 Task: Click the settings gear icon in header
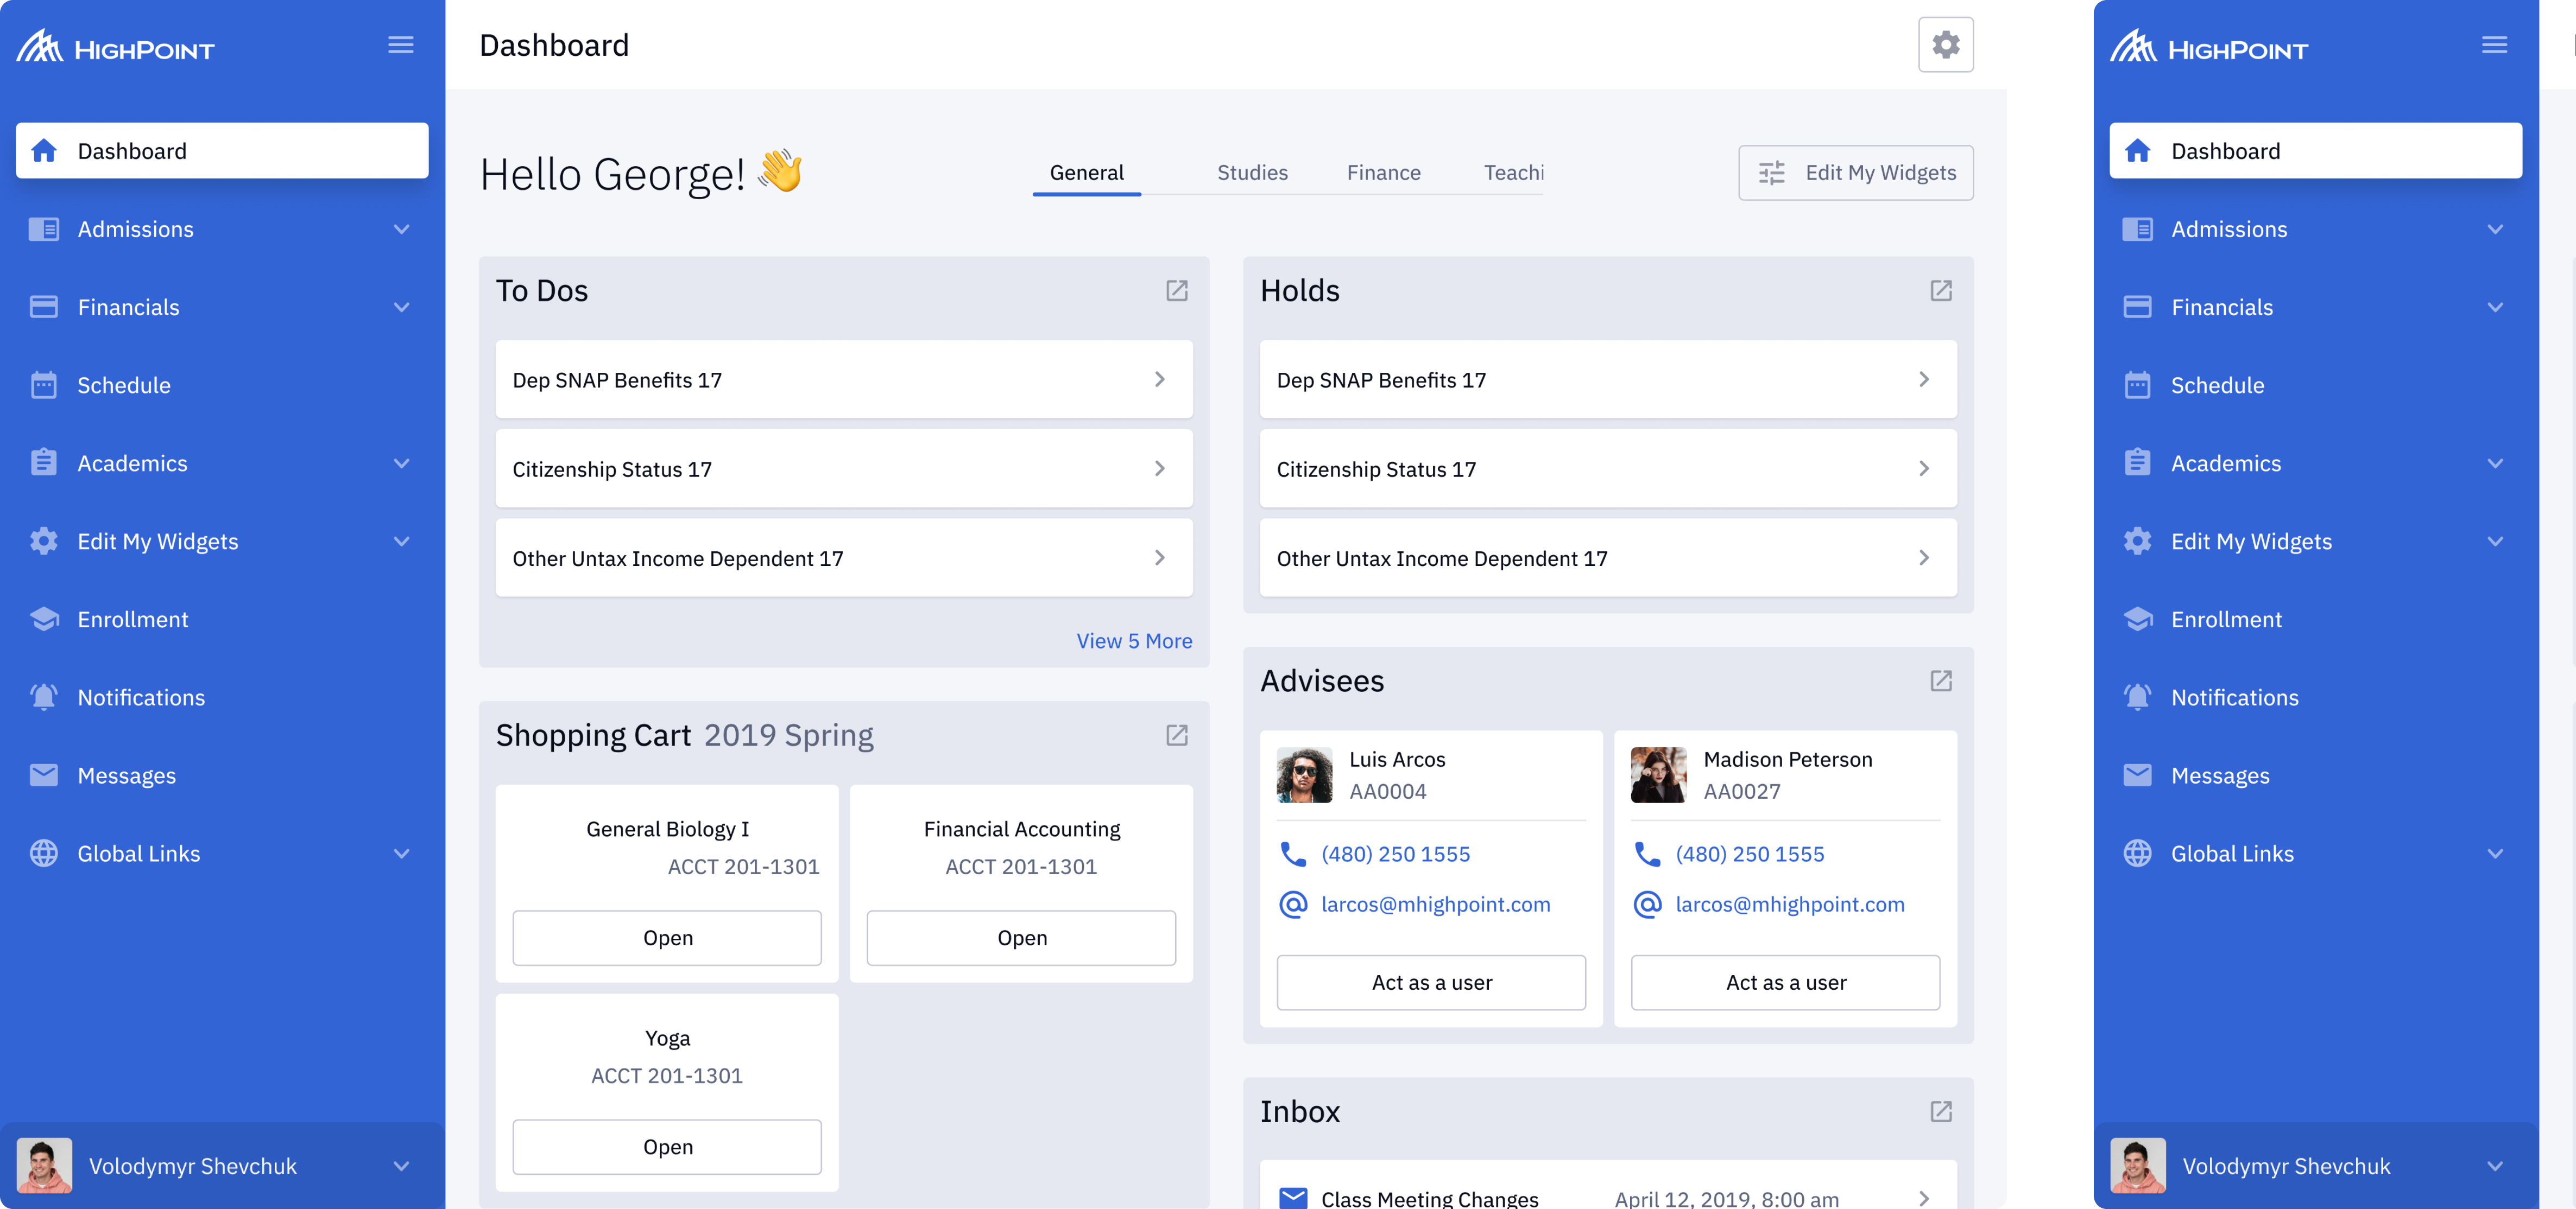pos(1945,45)
